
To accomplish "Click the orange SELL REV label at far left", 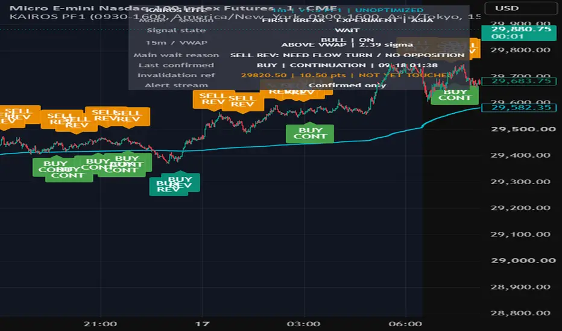I will tap(19, 114).
